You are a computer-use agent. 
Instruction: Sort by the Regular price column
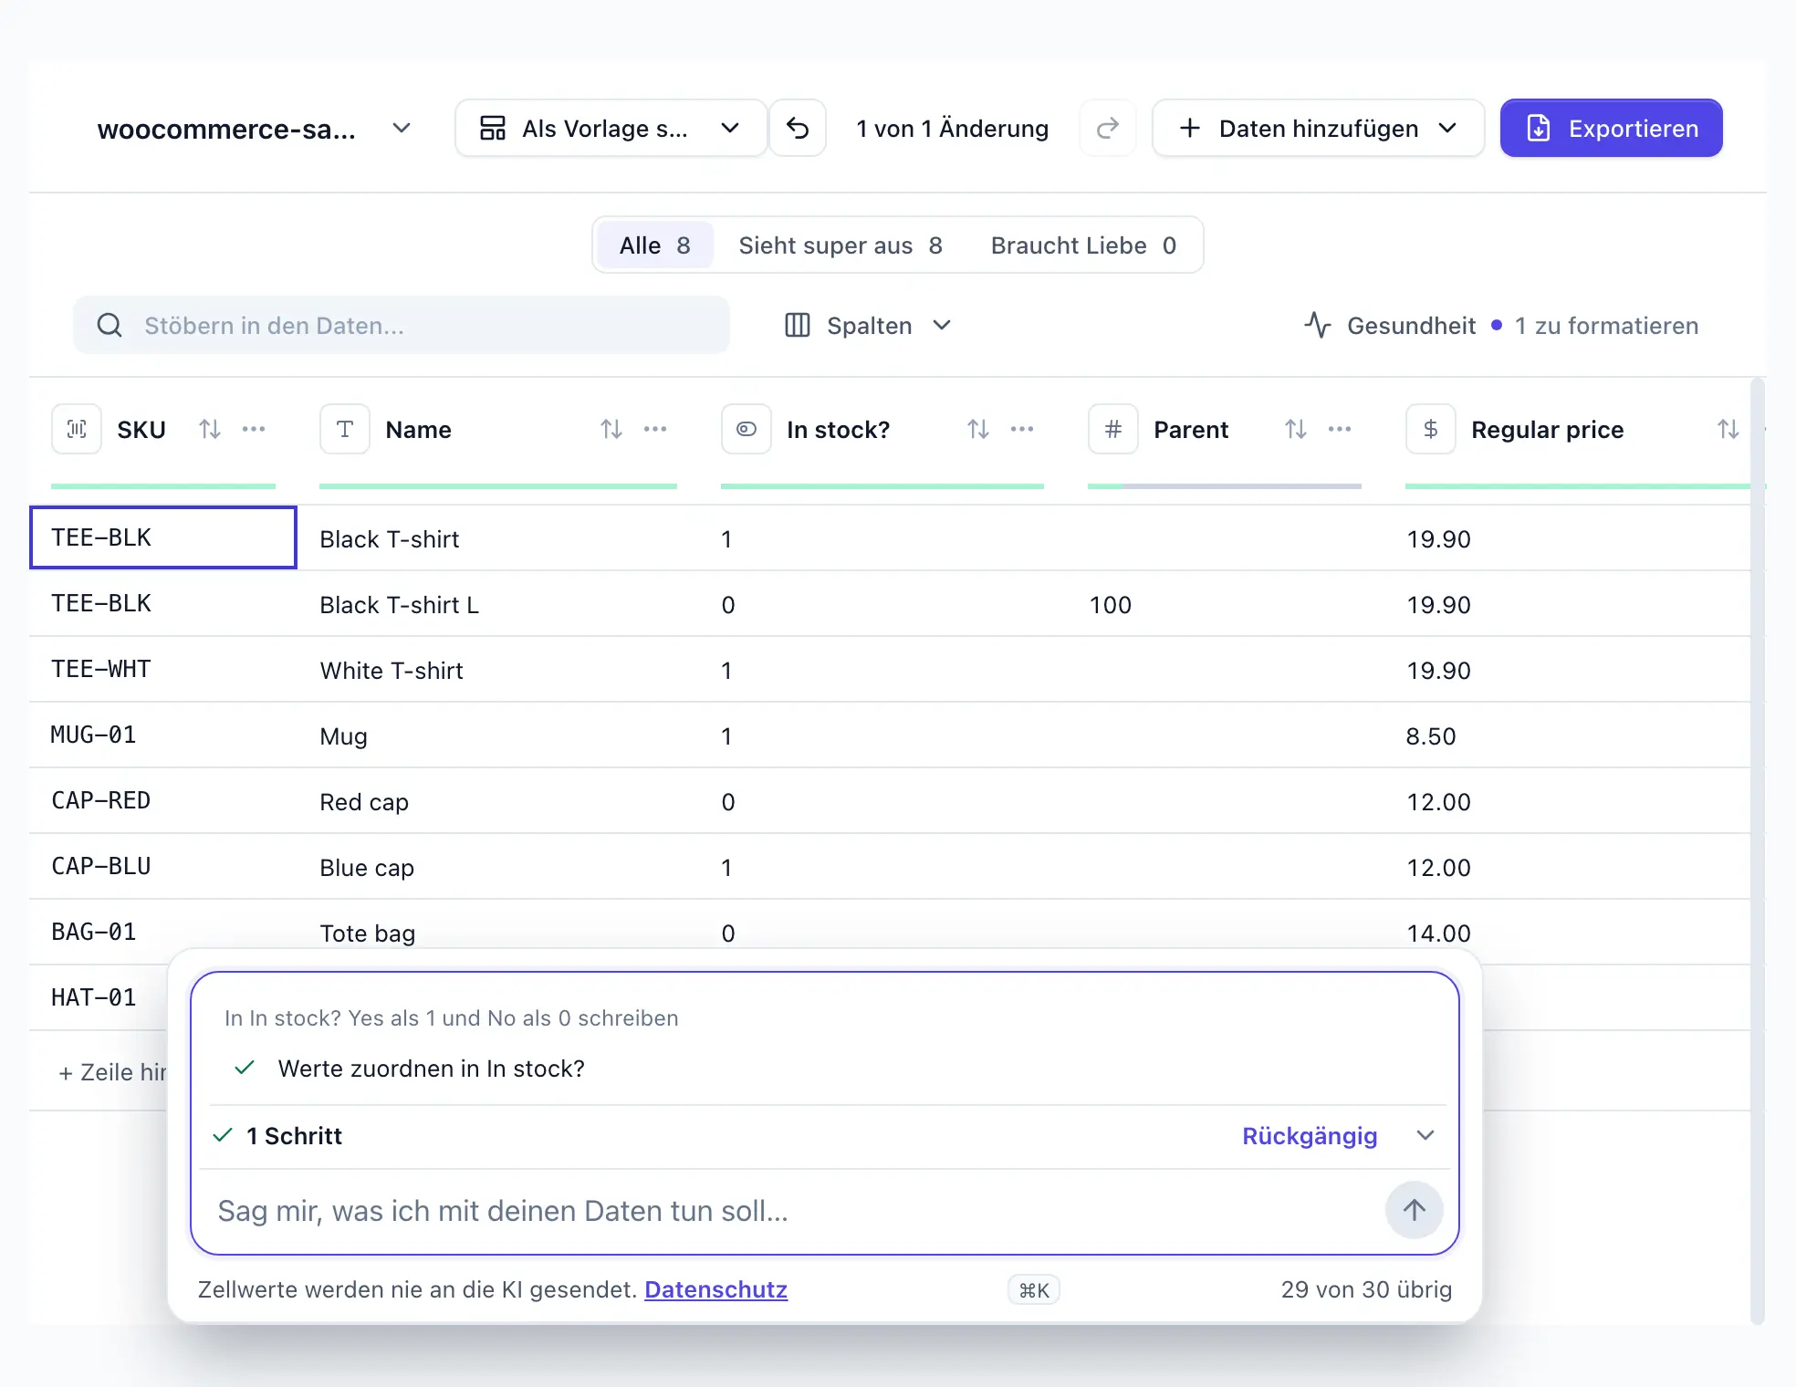pos(1728,429)
